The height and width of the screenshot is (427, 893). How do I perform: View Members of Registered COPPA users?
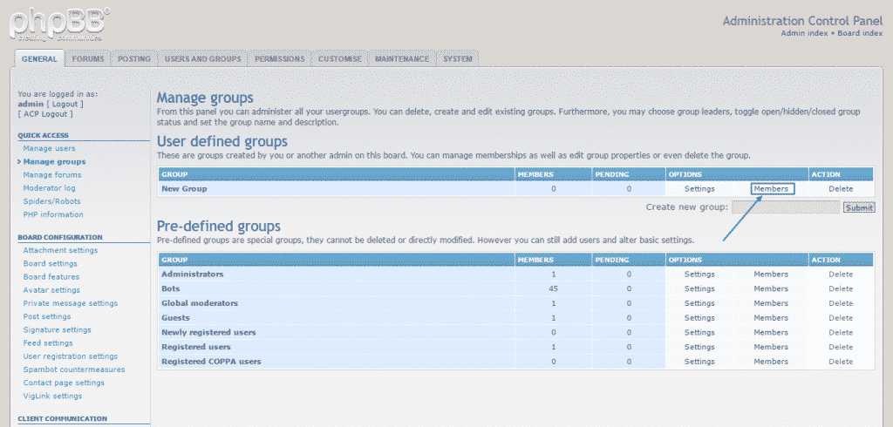[x=771, y=362]
